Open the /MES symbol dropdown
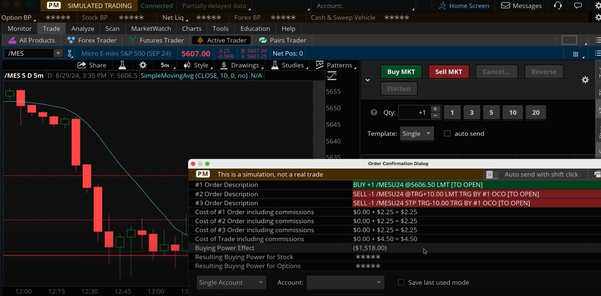Image resolution: width=601 pixels, height=296 pixels. tap(58, 53)
